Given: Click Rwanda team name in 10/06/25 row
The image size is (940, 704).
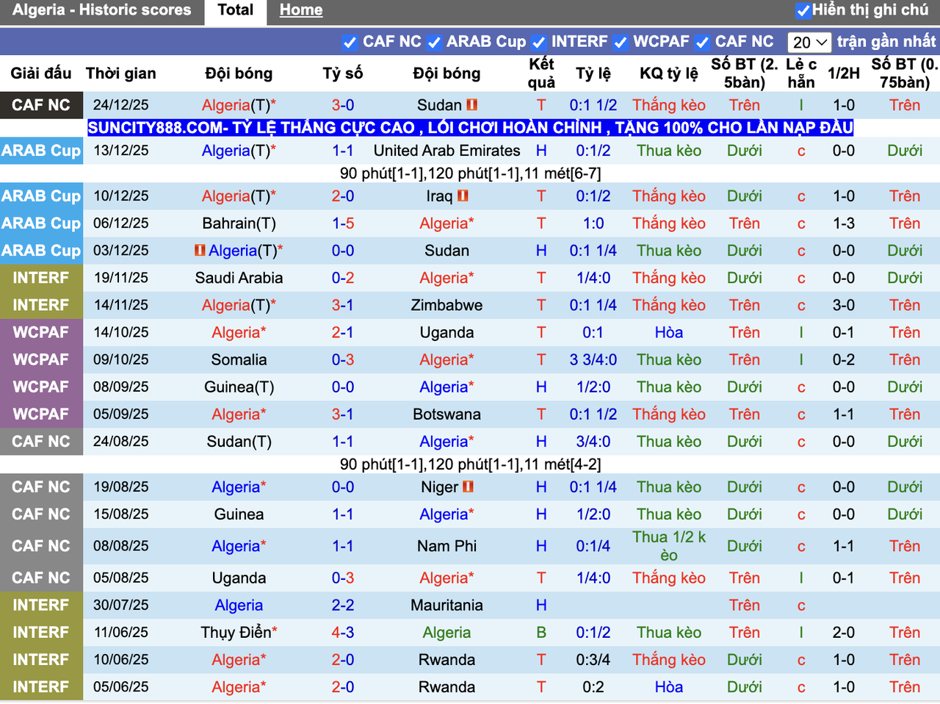Looking at the screenshot, I should (x=446, y=660).
